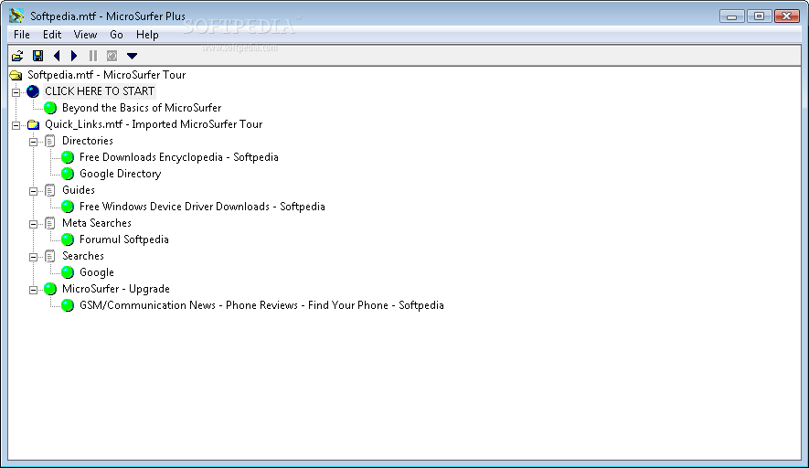Select the 'Searches' label

pos(82,257)
